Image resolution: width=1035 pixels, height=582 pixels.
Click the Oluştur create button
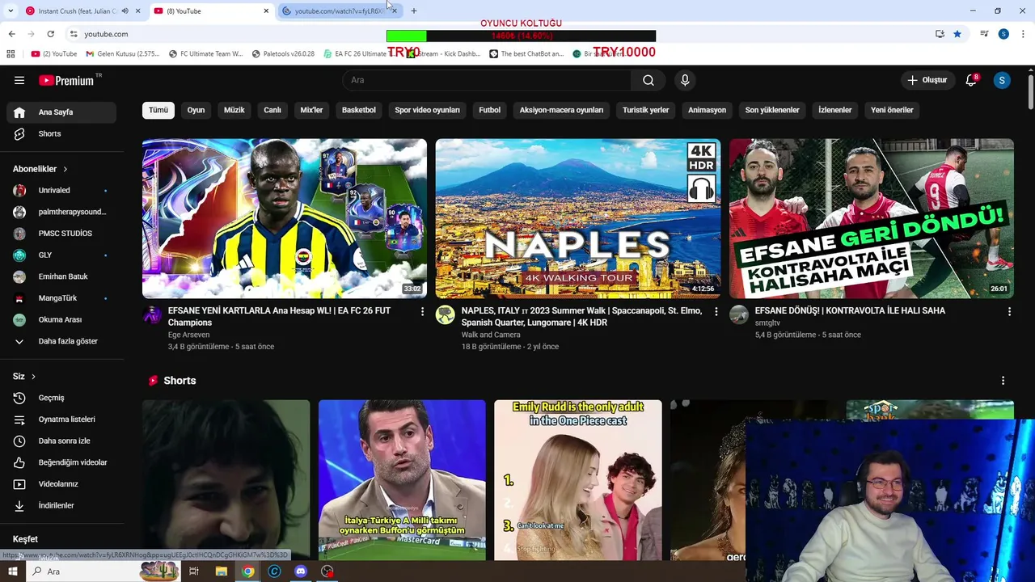(927, 80)
